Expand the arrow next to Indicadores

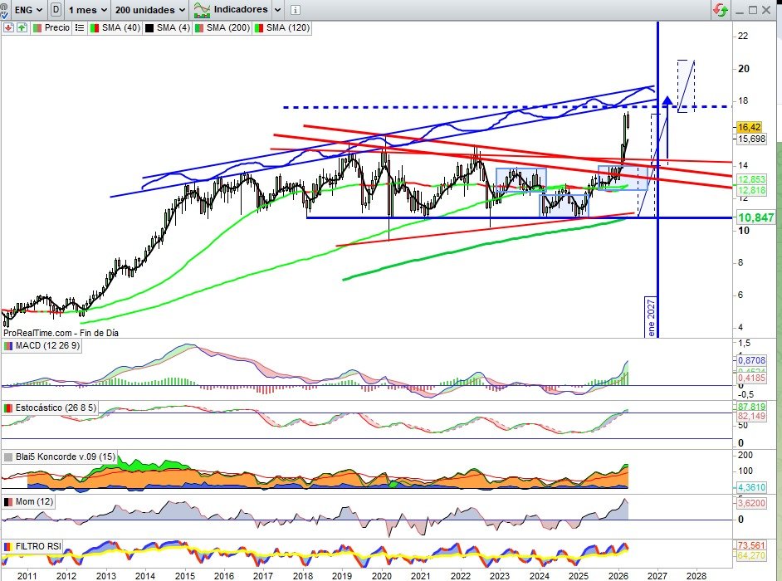tap(278, 10)
